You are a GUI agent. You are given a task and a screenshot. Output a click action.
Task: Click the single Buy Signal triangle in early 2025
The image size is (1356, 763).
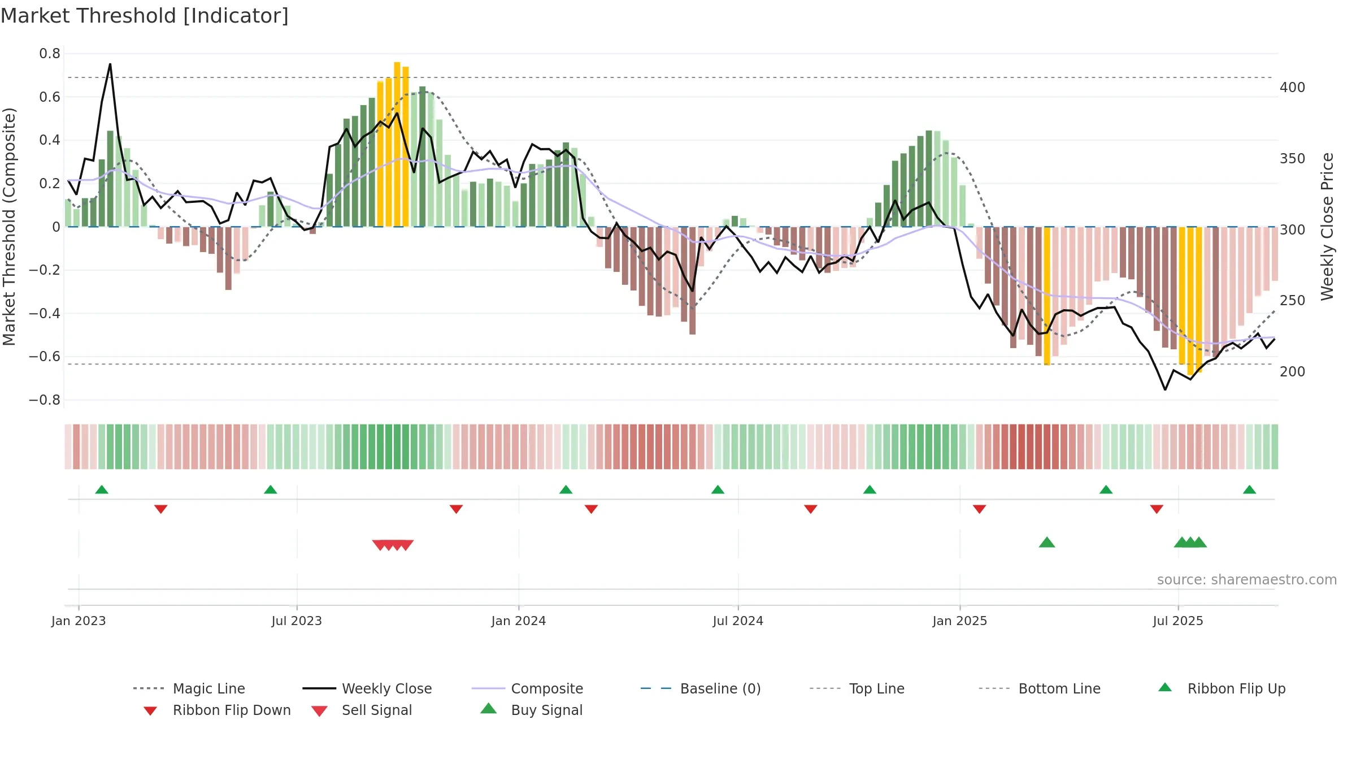point(1047,543)
